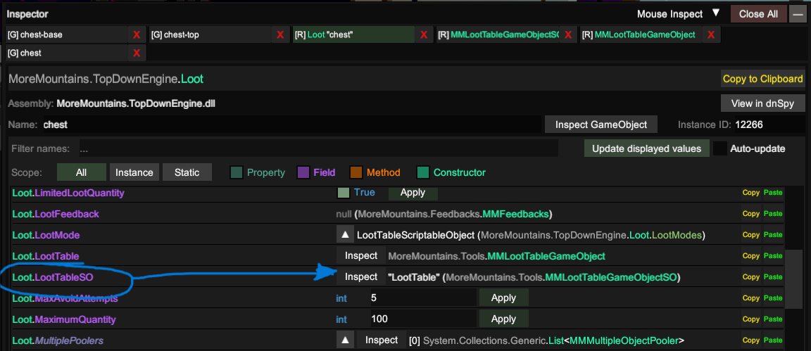This screenshot has height=351, width=811.
Task: Expand the MultiplePoolers list arrow
Action: pyautogui.click(x=345, y=340)
